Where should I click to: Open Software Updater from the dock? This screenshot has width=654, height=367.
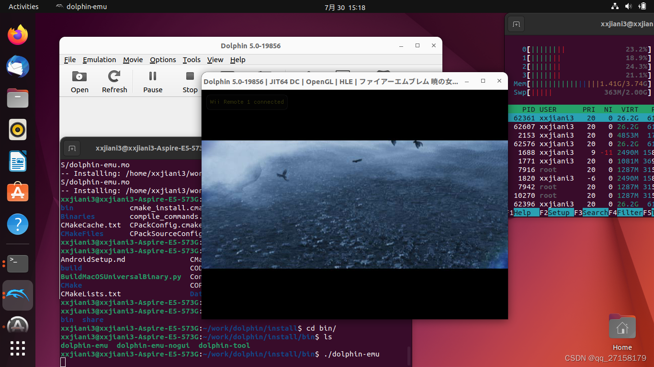pyautogui.click(x=18, y=325)
